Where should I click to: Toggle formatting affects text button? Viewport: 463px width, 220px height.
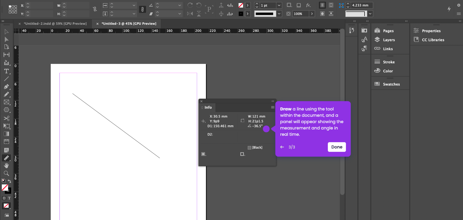[x=9, y=198]
